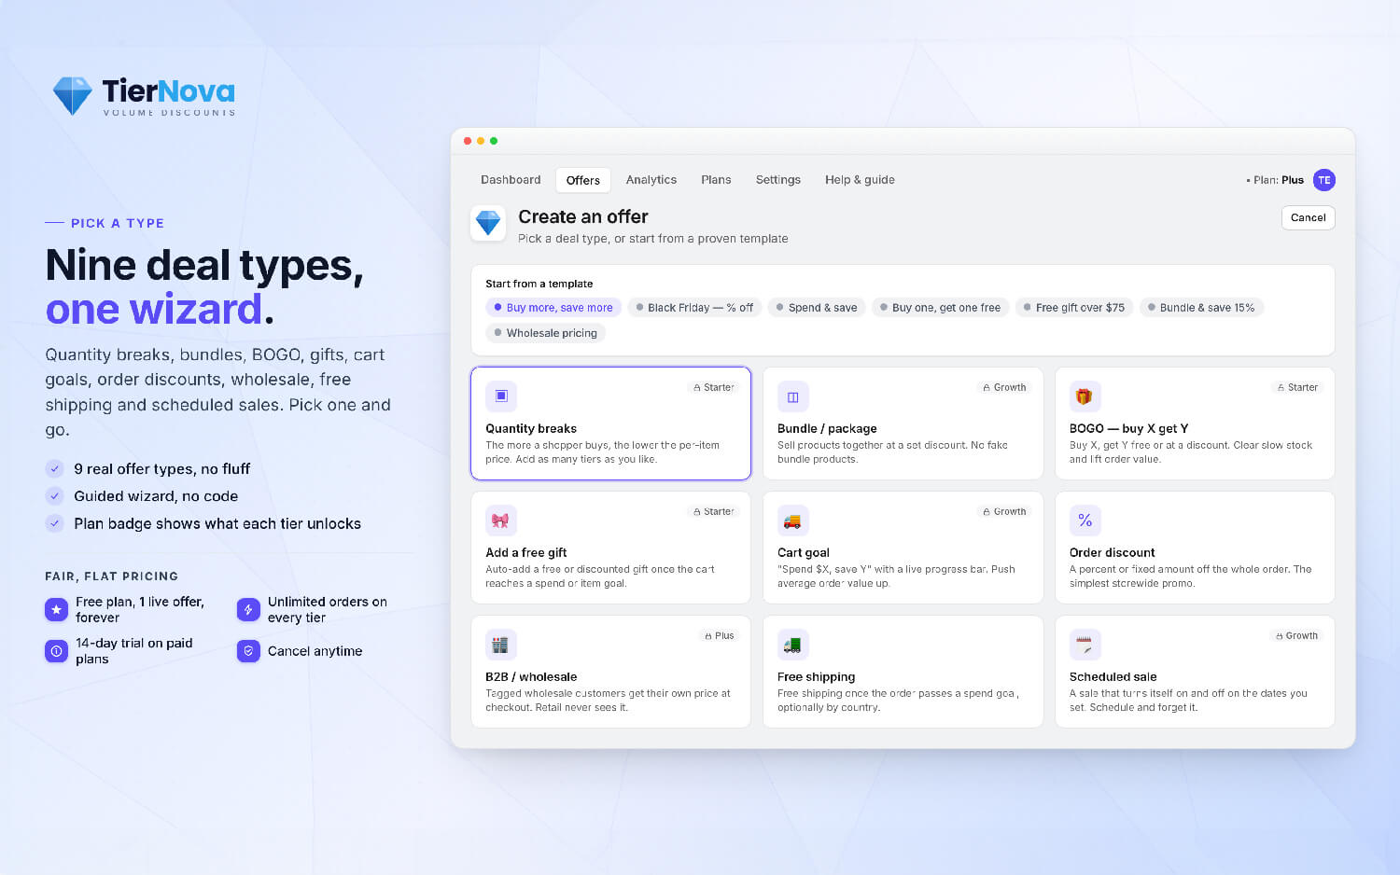Click the check icon beside 9 real offer types

pyautogui.click(x=55, y=469)
